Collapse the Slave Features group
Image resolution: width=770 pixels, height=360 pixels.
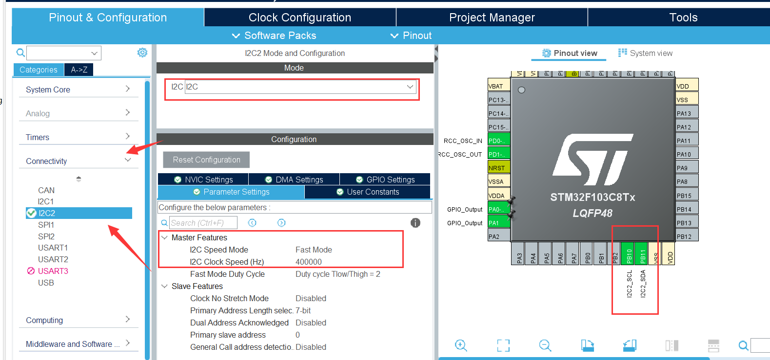pyautogui.click(x=164, y=286)
